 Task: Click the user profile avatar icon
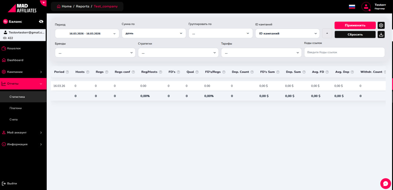pos(366,6)
